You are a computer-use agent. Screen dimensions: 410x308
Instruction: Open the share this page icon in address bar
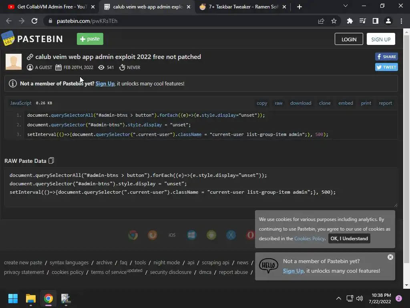(321, 21)
